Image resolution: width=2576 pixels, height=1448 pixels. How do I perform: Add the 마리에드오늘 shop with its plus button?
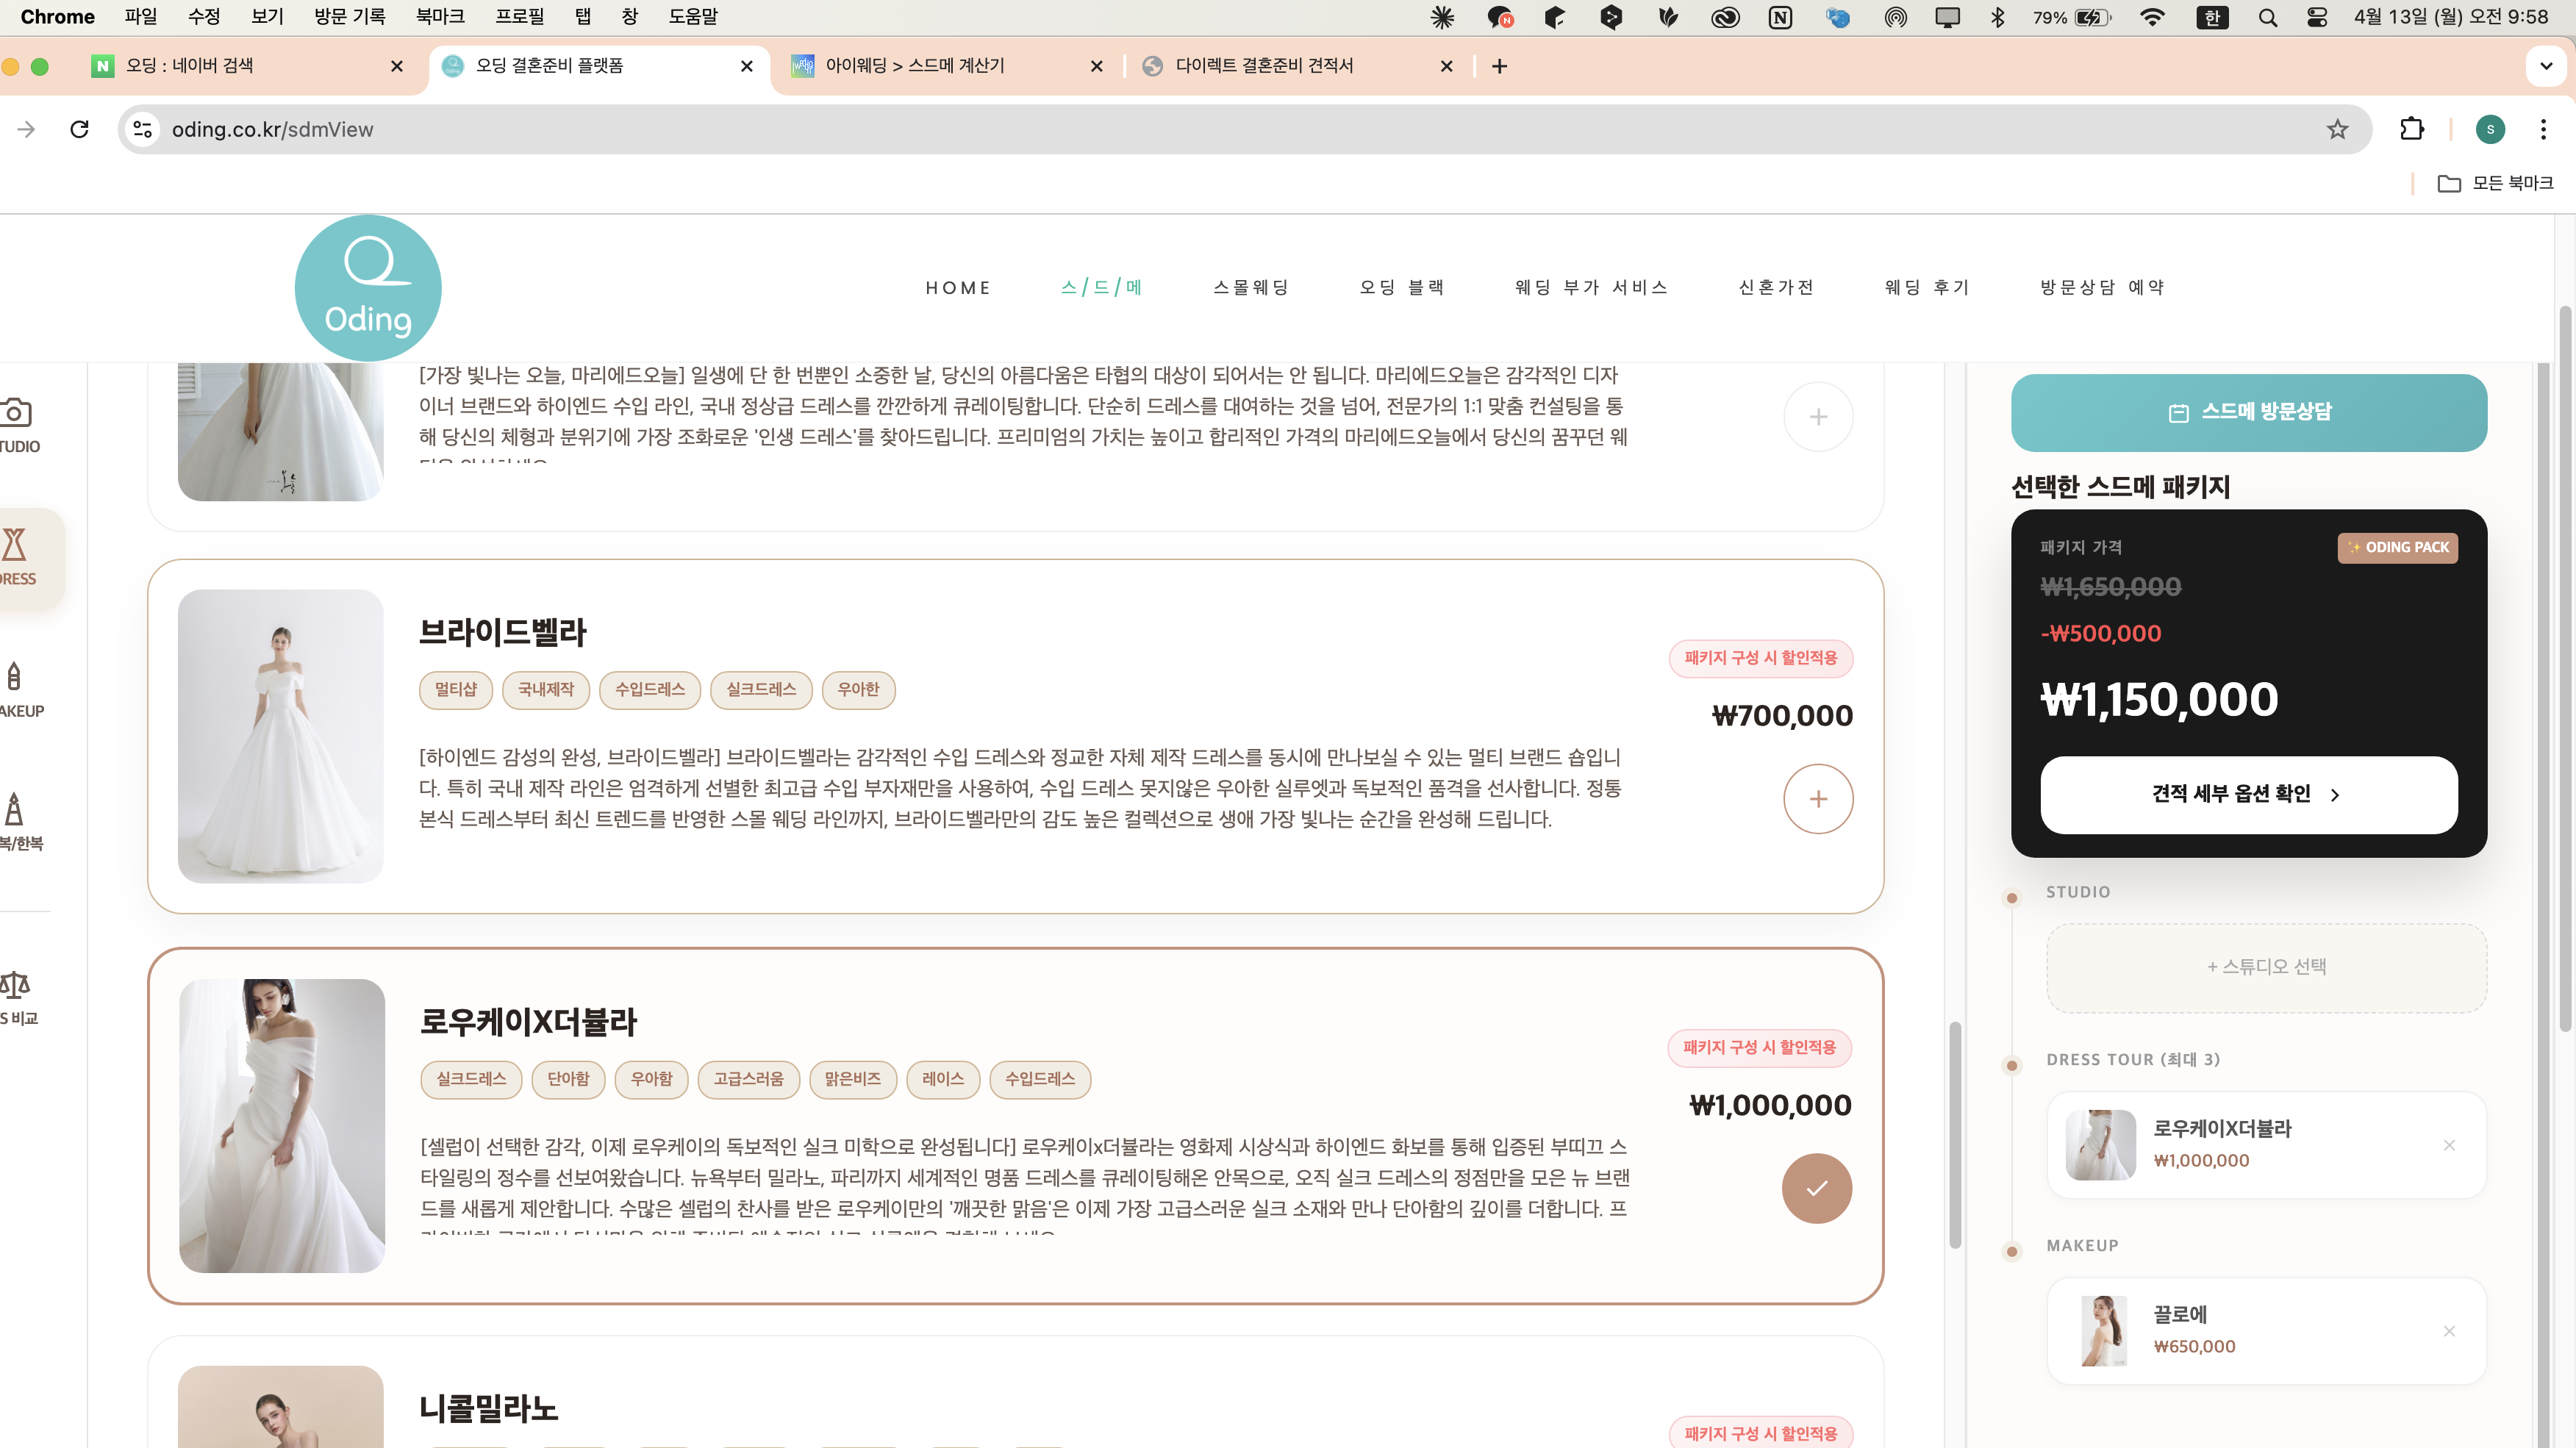click(x=1819, y=416)
